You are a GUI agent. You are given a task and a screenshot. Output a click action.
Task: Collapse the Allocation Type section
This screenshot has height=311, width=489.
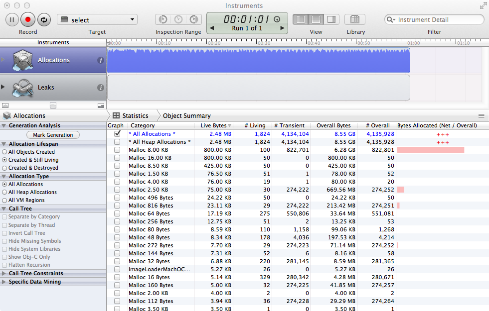4,176
